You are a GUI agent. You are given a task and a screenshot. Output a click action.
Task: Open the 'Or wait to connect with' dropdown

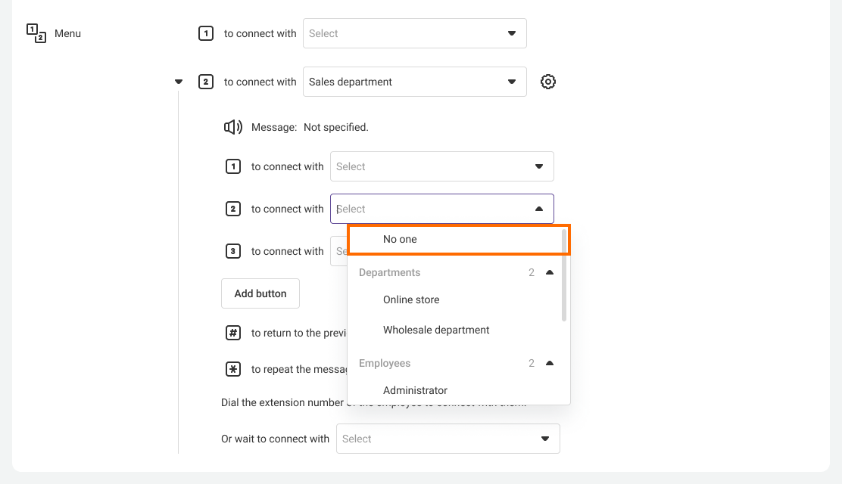[448, 439]
